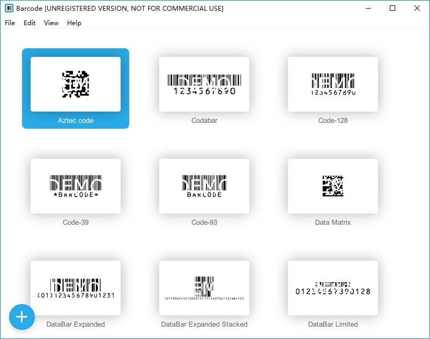
Task: Click the Code-128 label text
Action: click(x=333, y=120)
